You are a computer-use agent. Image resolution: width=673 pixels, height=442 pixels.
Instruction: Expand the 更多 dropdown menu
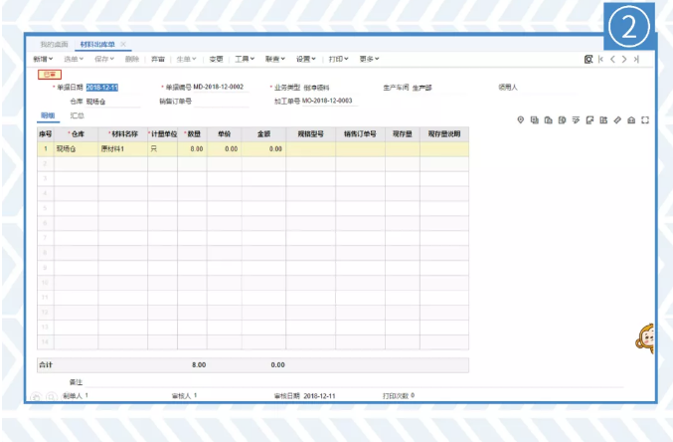pyautogui.click(x=369, y=60)
